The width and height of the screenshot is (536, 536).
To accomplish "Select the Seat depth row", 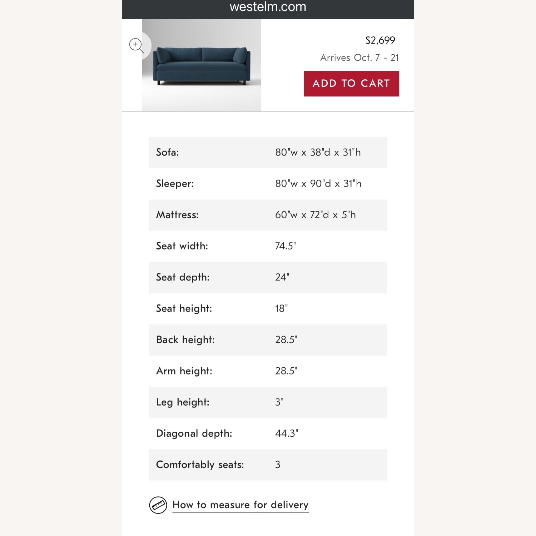I will click(268, 277).
